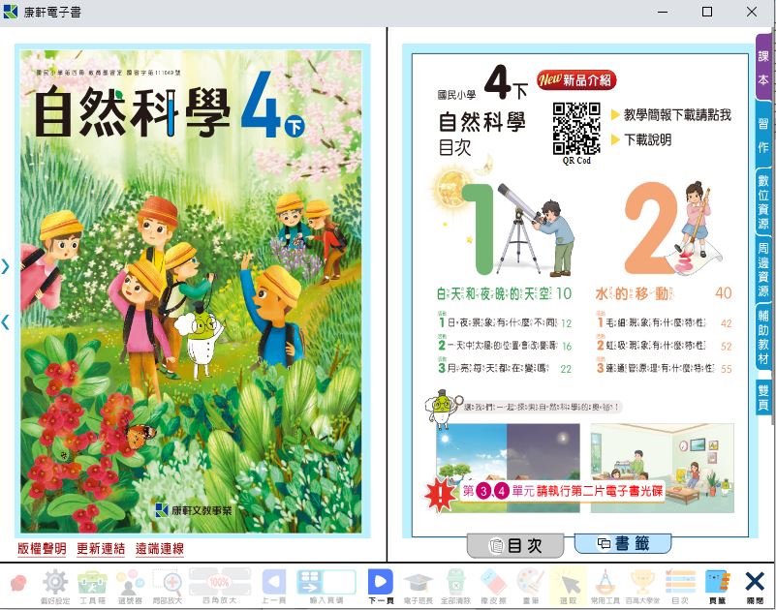Switch to the 課本 side tab
776x610 pixels.
(x=763, y=66)
